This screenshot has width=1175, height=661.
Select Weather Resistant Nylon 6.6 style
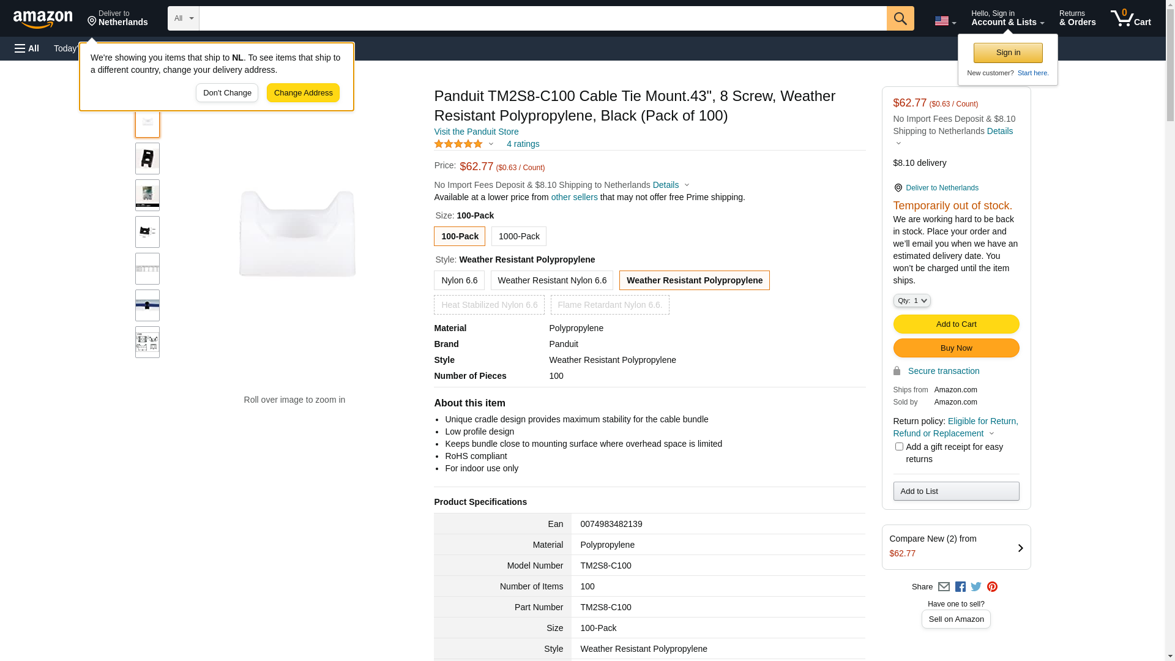click(x=551, y=280)
